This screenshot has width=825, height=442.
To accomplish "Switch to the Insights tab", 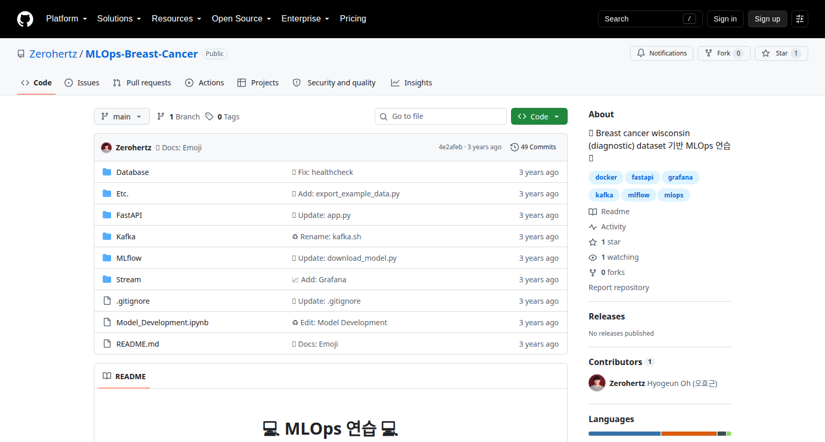I will [411, 83].
